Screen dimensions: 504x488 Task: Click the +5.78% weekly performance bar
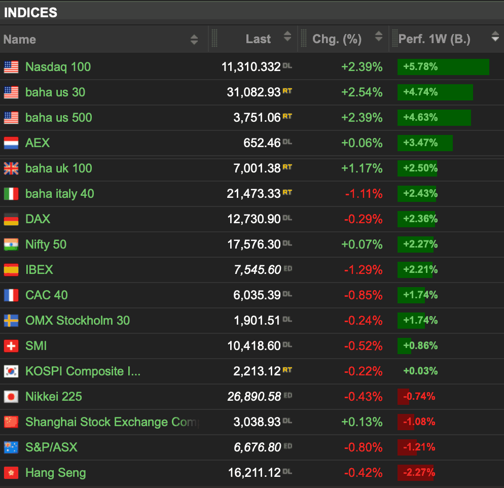[x=443, y=67]
